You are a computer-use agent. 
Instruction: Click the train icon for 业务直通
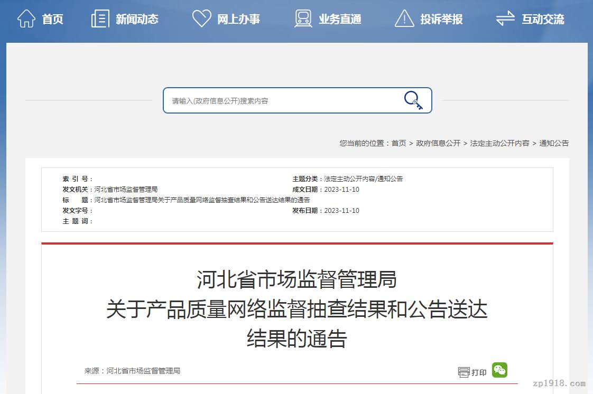(x=303, y=18)
